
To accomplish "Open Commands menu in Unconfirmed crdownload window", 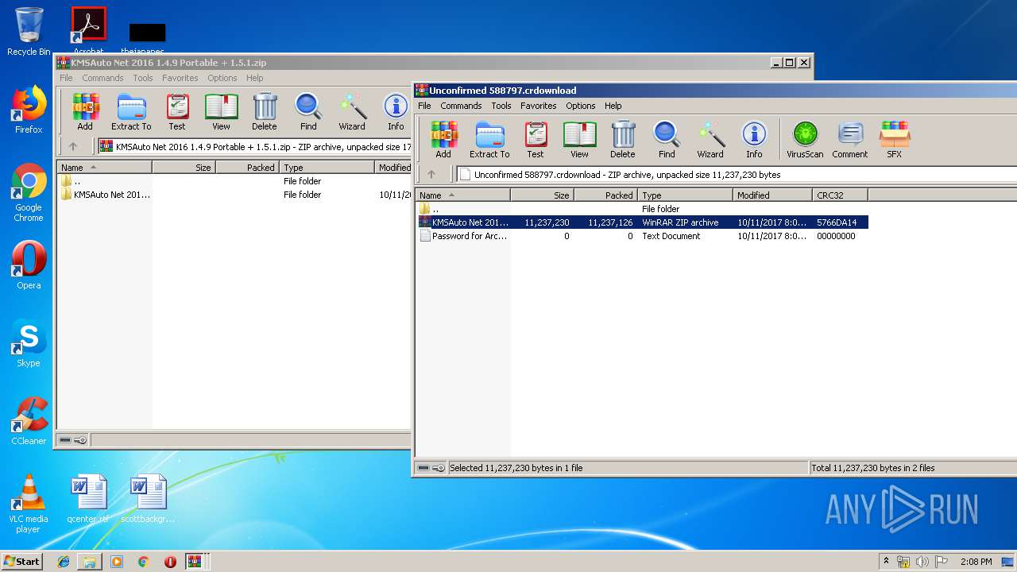I will click(461, 106).
